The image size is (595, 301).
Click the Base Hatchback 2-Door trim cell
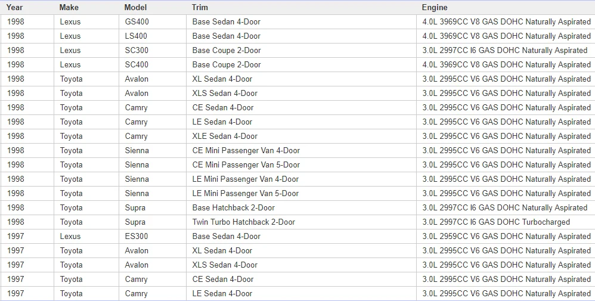click(x=301, y=208)
